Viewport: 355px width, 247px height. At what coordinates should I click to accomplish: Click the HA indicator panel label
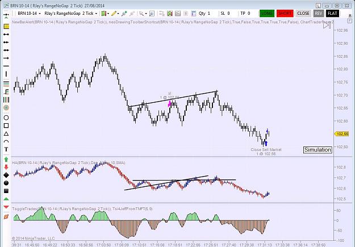(69, 162)
